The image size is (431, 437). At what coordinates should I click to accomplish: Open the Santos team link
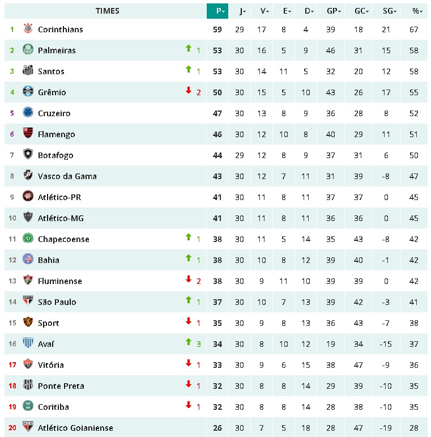[51, 71]
